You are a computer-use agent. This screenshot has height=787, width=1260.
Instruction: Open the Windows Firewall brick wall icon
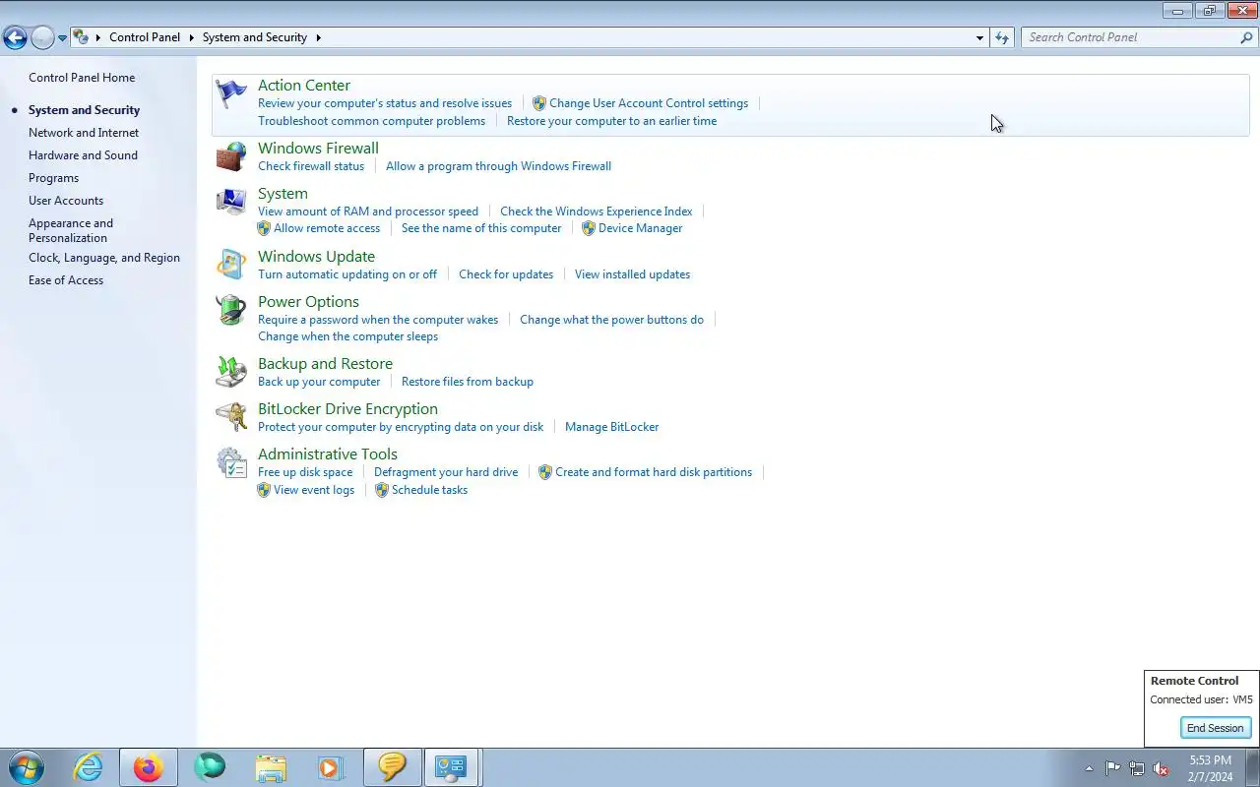click(x=231, y=156)
